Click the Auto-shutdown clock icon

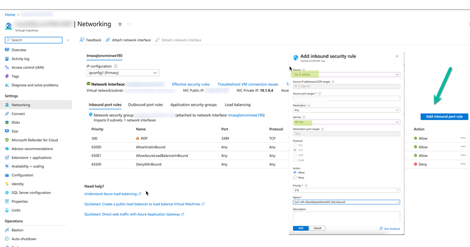click(7, 239)
